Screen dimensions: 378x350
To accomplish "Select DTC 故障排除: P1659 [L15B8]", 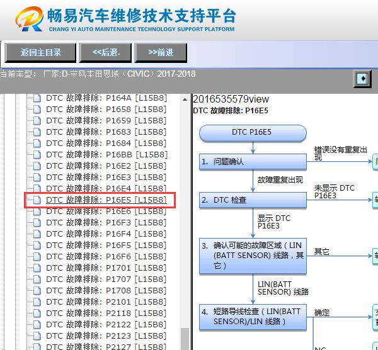I will [x=106, y=121].
